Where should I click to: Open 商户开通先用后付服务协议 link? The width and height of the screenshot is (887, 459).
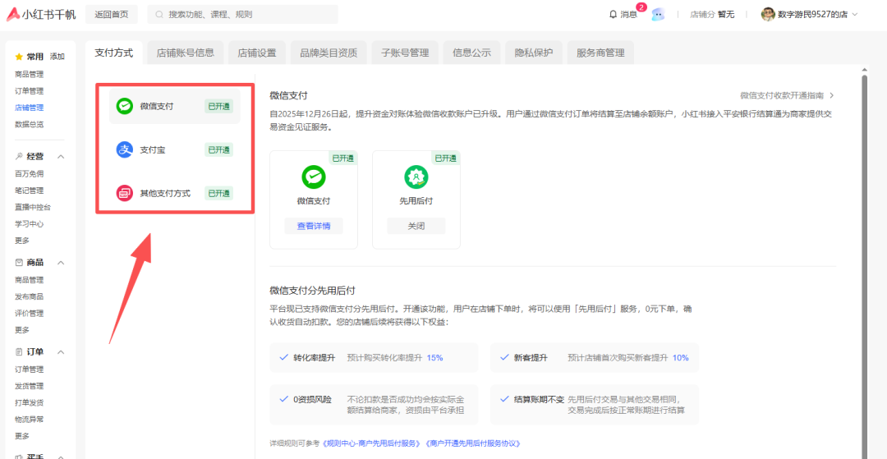coord(472,443)
